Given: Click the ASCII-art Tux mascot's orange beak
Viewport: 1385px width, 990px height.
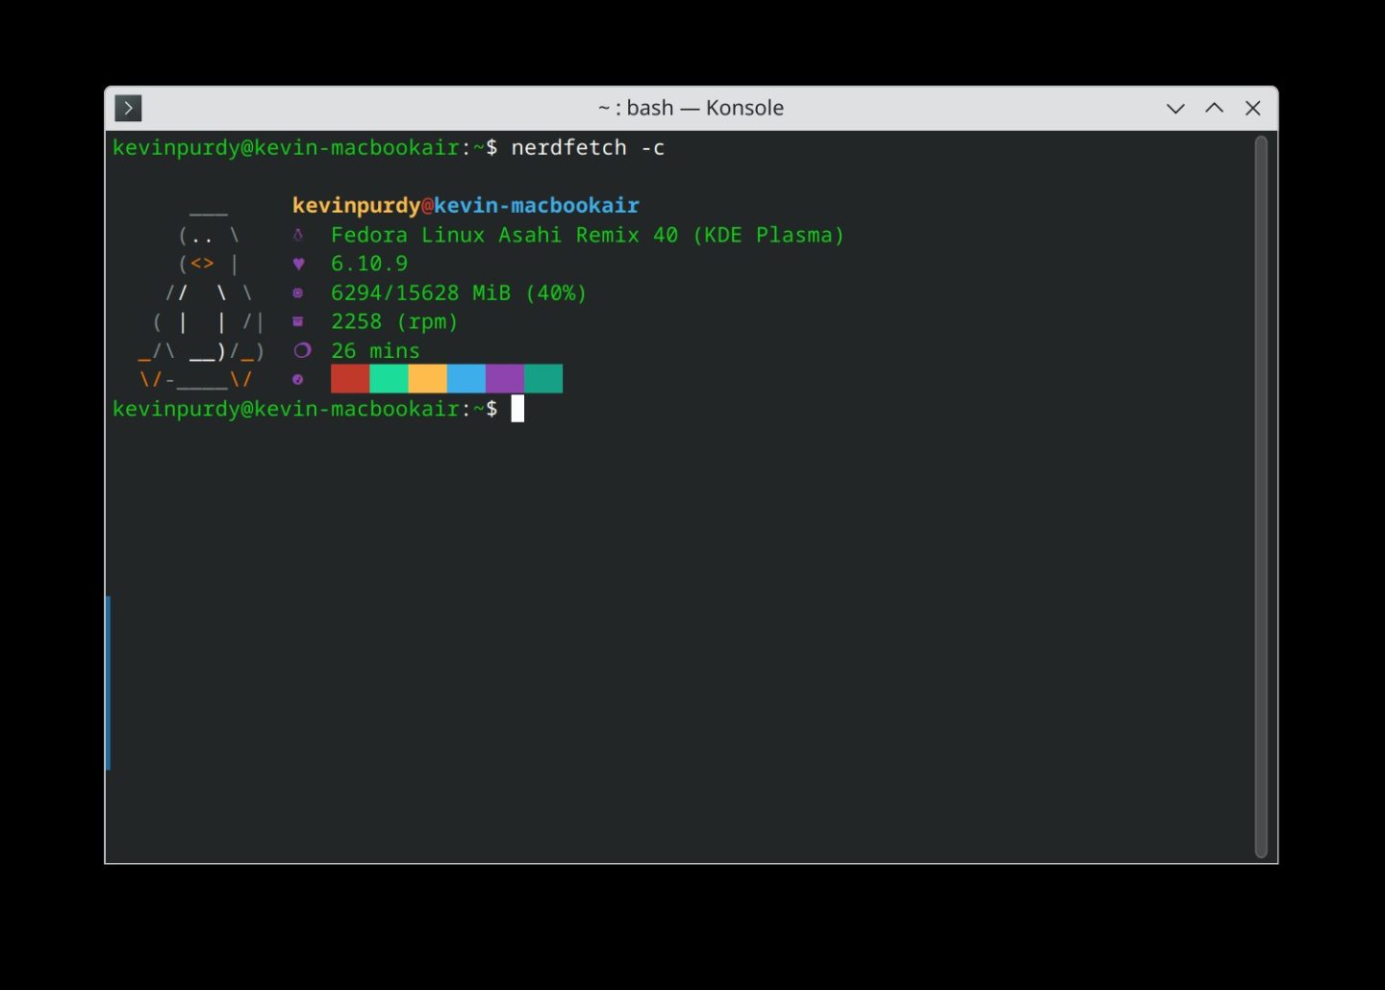Looking at the screenshot, I should (202, 263).
